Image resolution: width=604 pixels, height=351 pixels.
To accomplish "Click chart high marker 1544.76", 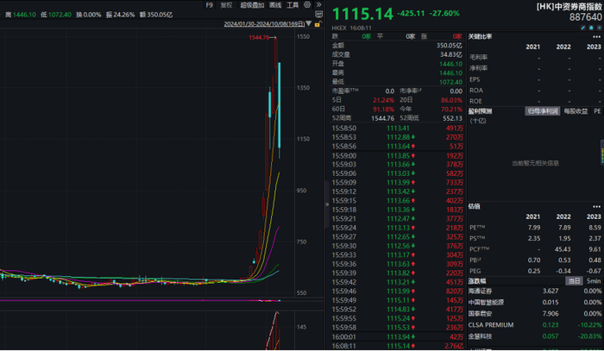I will 259,37.
